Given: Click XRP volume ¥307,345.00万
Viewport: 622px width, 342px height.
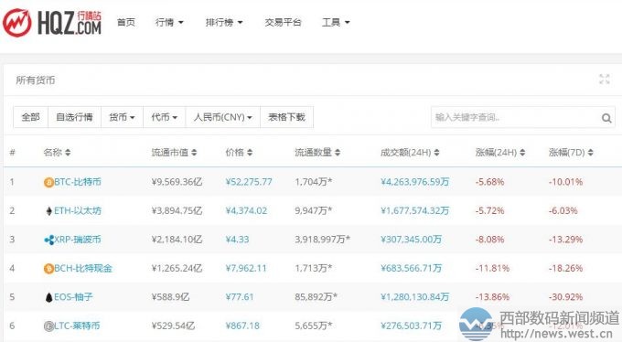Looking at the screenshot, I should point(411,240).
